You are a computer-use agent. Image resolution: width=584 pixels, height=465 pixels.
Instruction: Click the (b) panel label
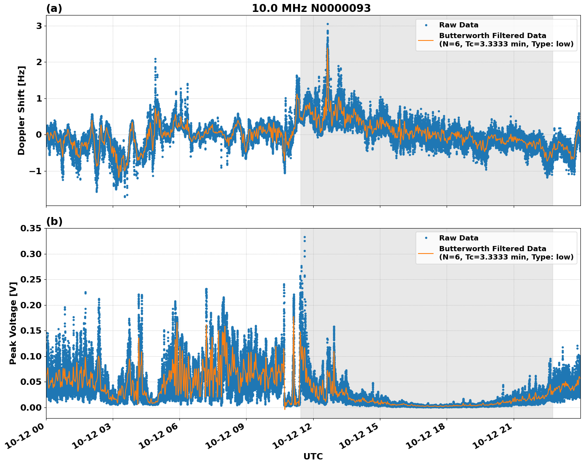[54, 221]
